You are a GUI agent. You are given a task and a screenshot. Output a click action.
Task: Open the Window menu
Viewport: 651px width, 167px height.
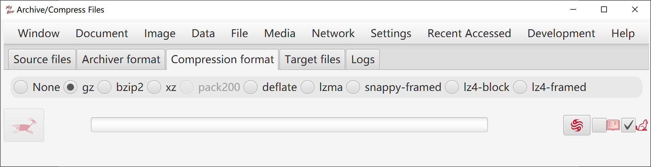click(39, 33)
